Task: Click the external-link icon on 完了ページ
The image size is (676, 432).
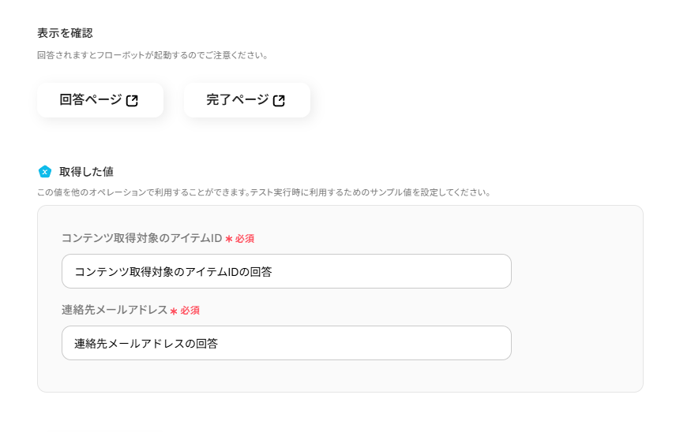Action: (280, 100)
